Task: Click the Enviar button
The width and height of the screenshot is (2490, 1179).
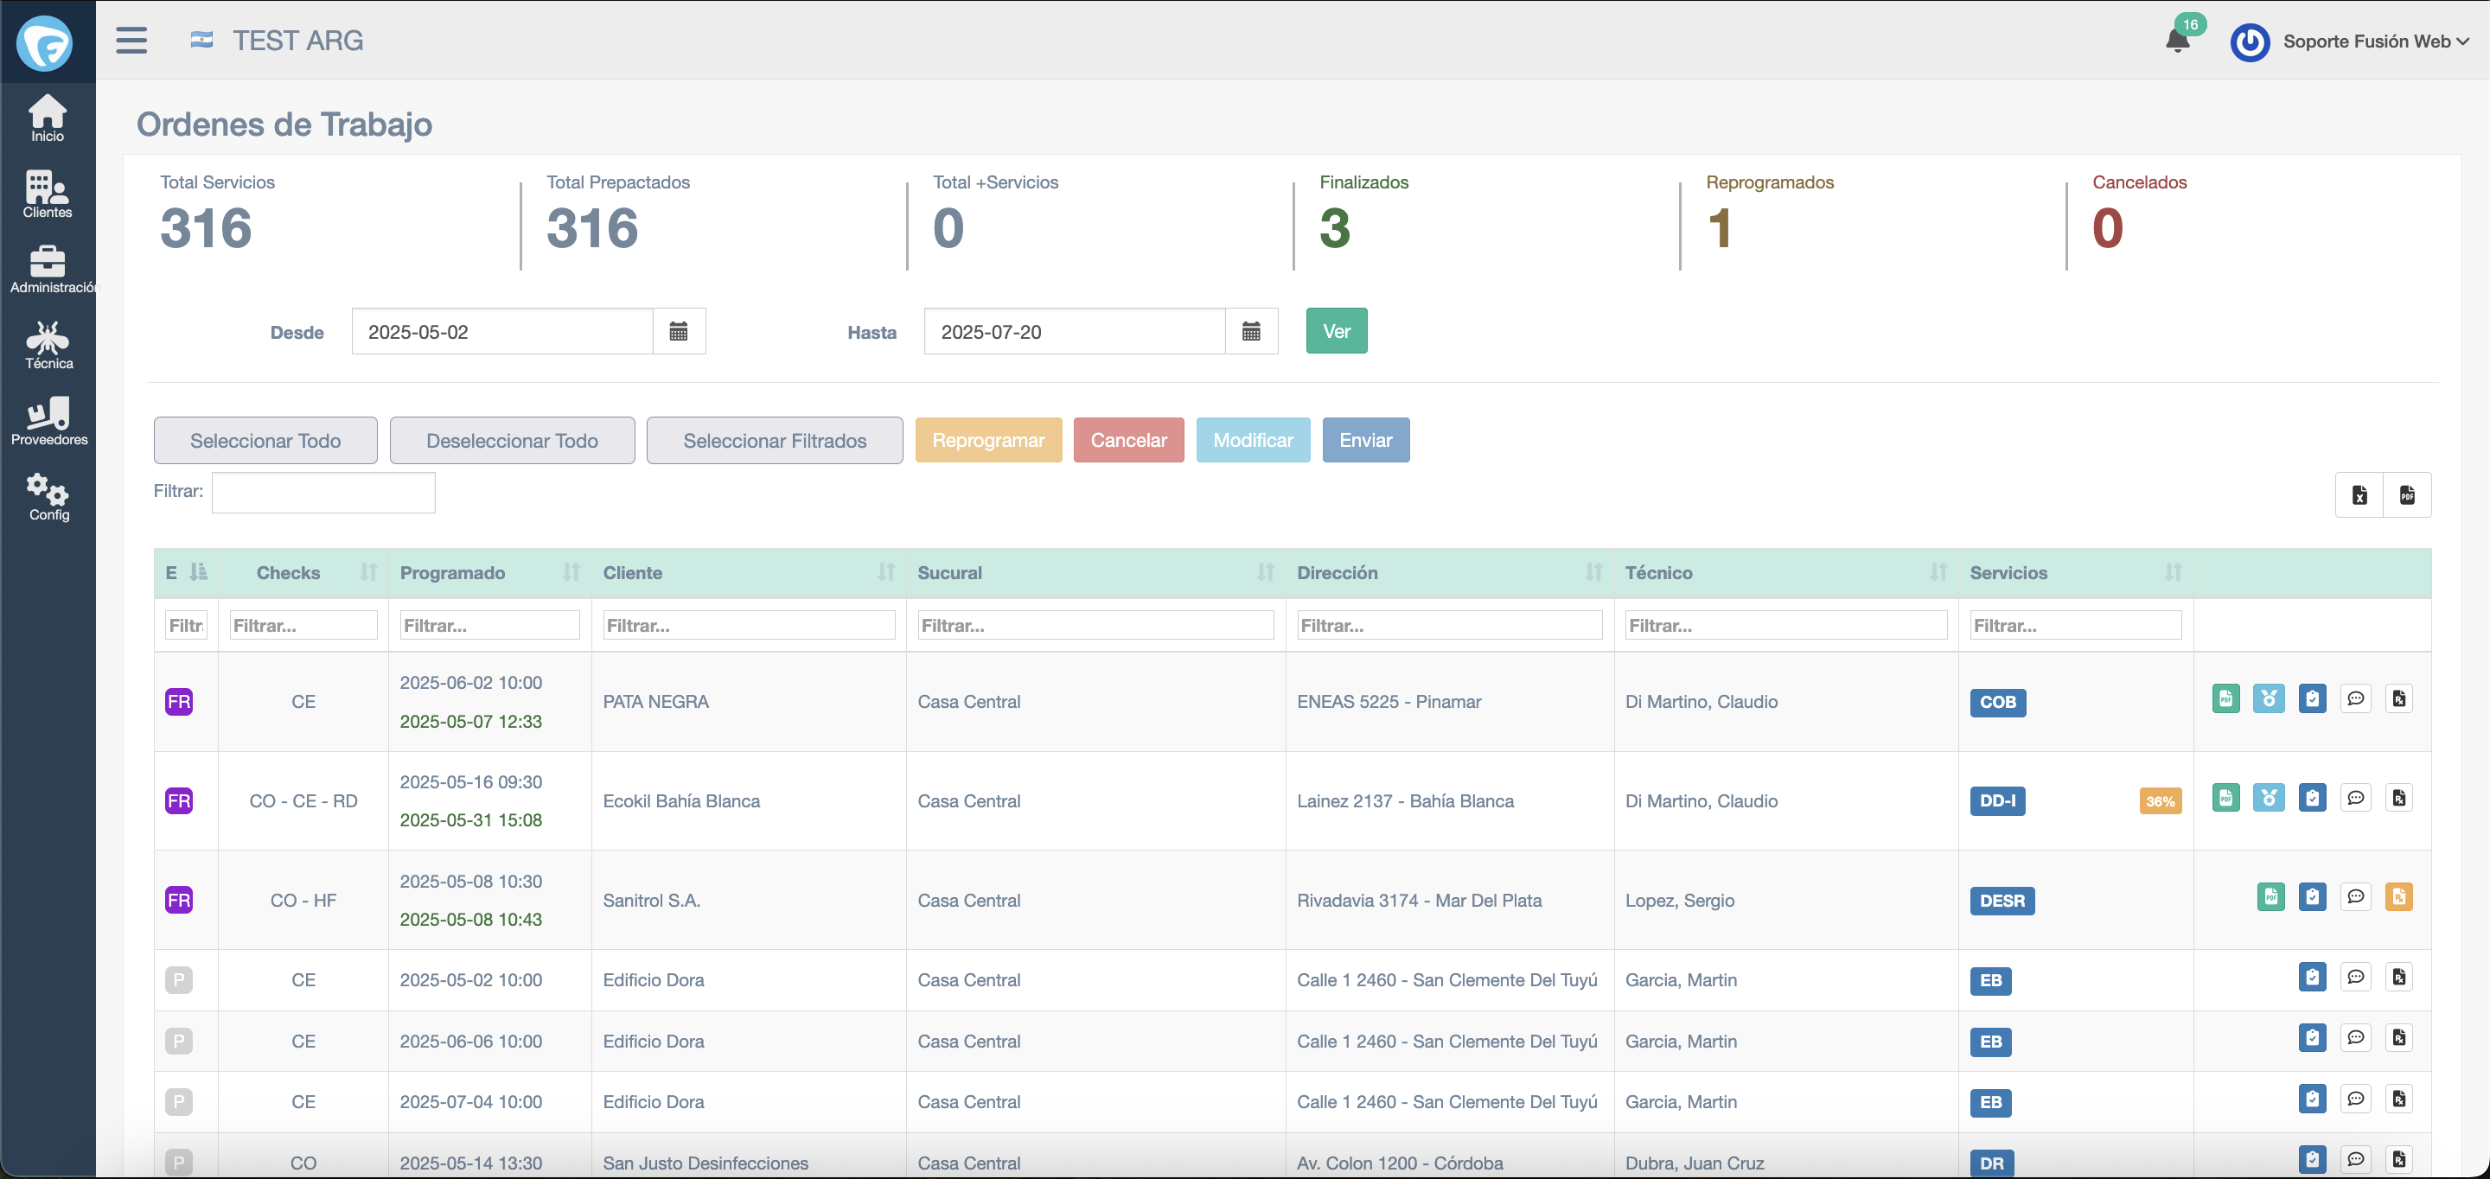Action: [1365, 440]
